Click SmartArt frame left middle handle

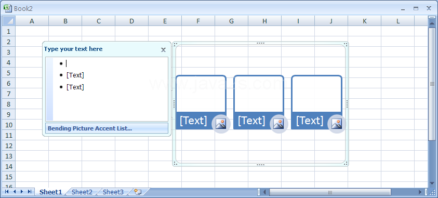coord(174,104)
